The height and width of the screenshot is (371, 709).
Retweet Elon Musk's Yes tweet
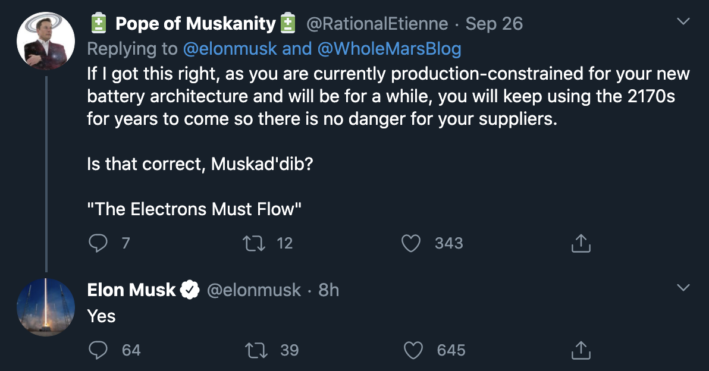[256, 350]
